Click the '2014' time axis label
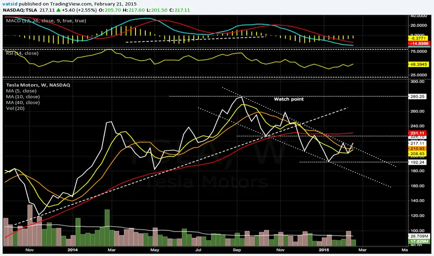 click(73, 249)
